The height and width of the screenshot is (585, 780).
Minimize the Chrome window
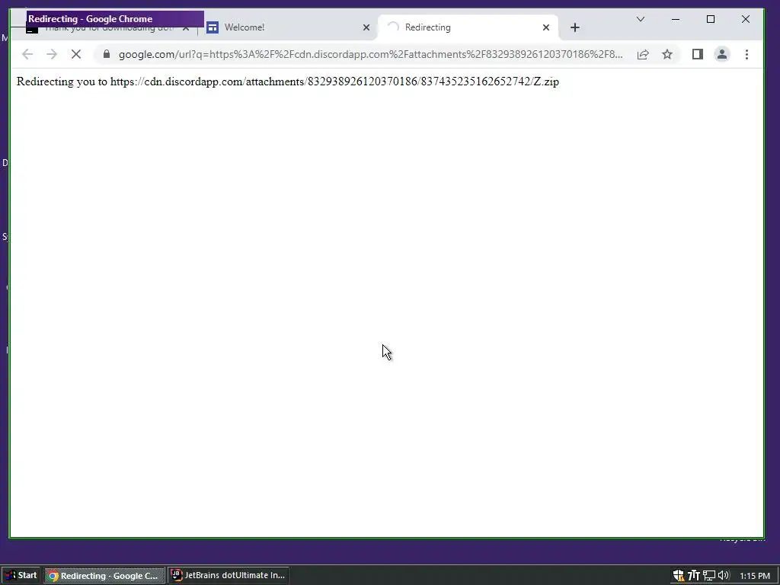coord(676,19)
